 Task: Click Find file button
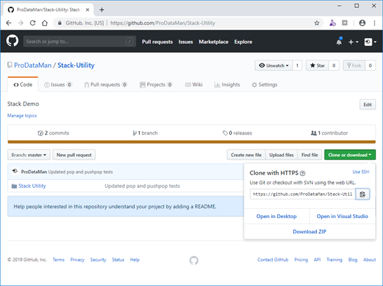(x=310, y=155)
